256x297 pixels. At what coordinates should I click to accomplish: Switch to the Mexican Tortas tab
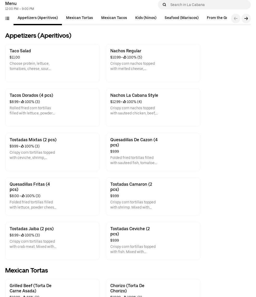79,18
